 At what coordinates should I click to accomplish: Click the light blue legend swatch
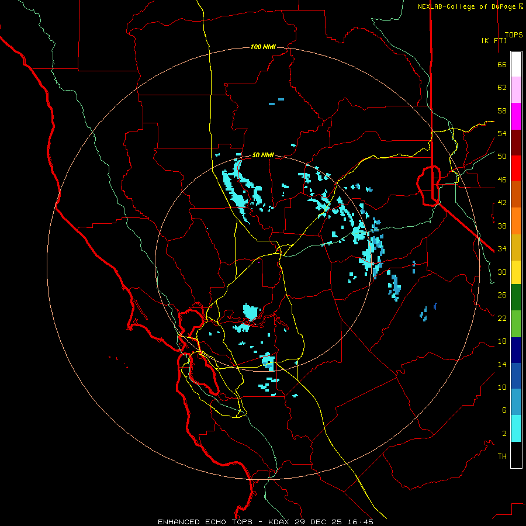[x=516, y=402]
